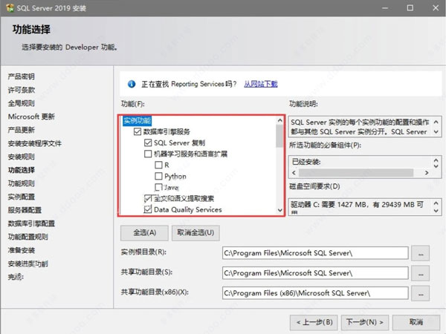Screen dimensions: 446x334
Task: Select the 全局规则 step in the sidebar
Action: point(22,103)
